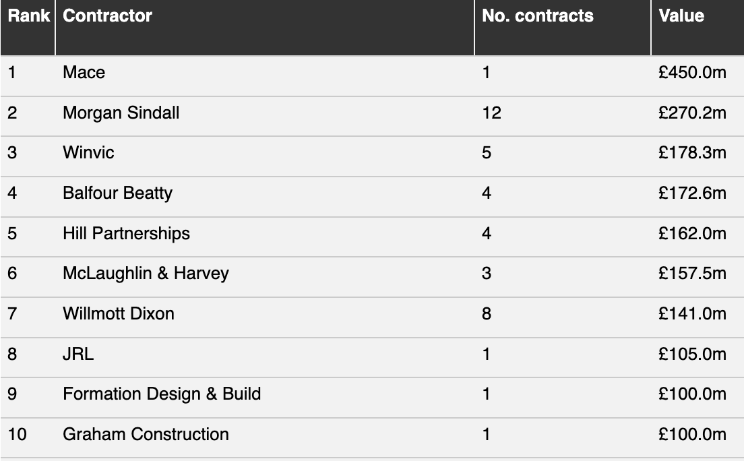Click the £450.0m value cell

coord(692,72)
